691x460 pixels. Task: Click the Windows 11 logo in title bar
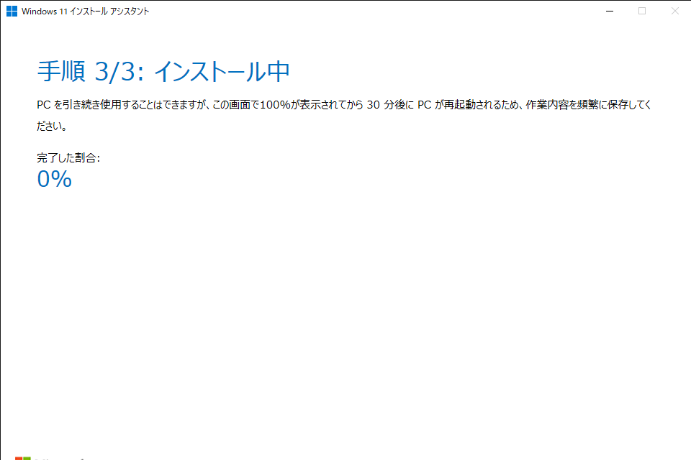pyautogui.click(x=12, y=11)
